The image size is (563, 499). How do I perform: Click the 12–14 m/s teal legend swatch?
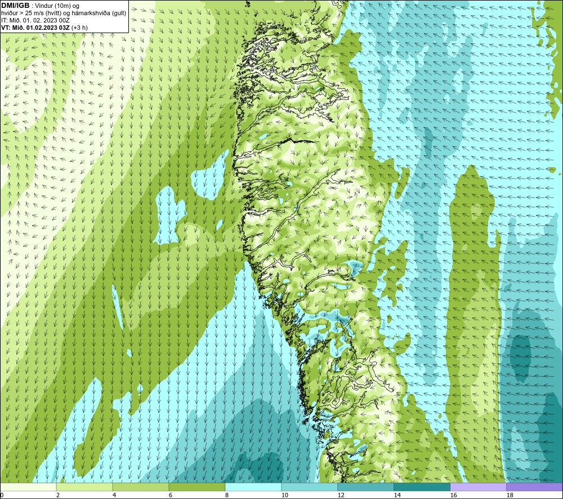tap(365, 487)
